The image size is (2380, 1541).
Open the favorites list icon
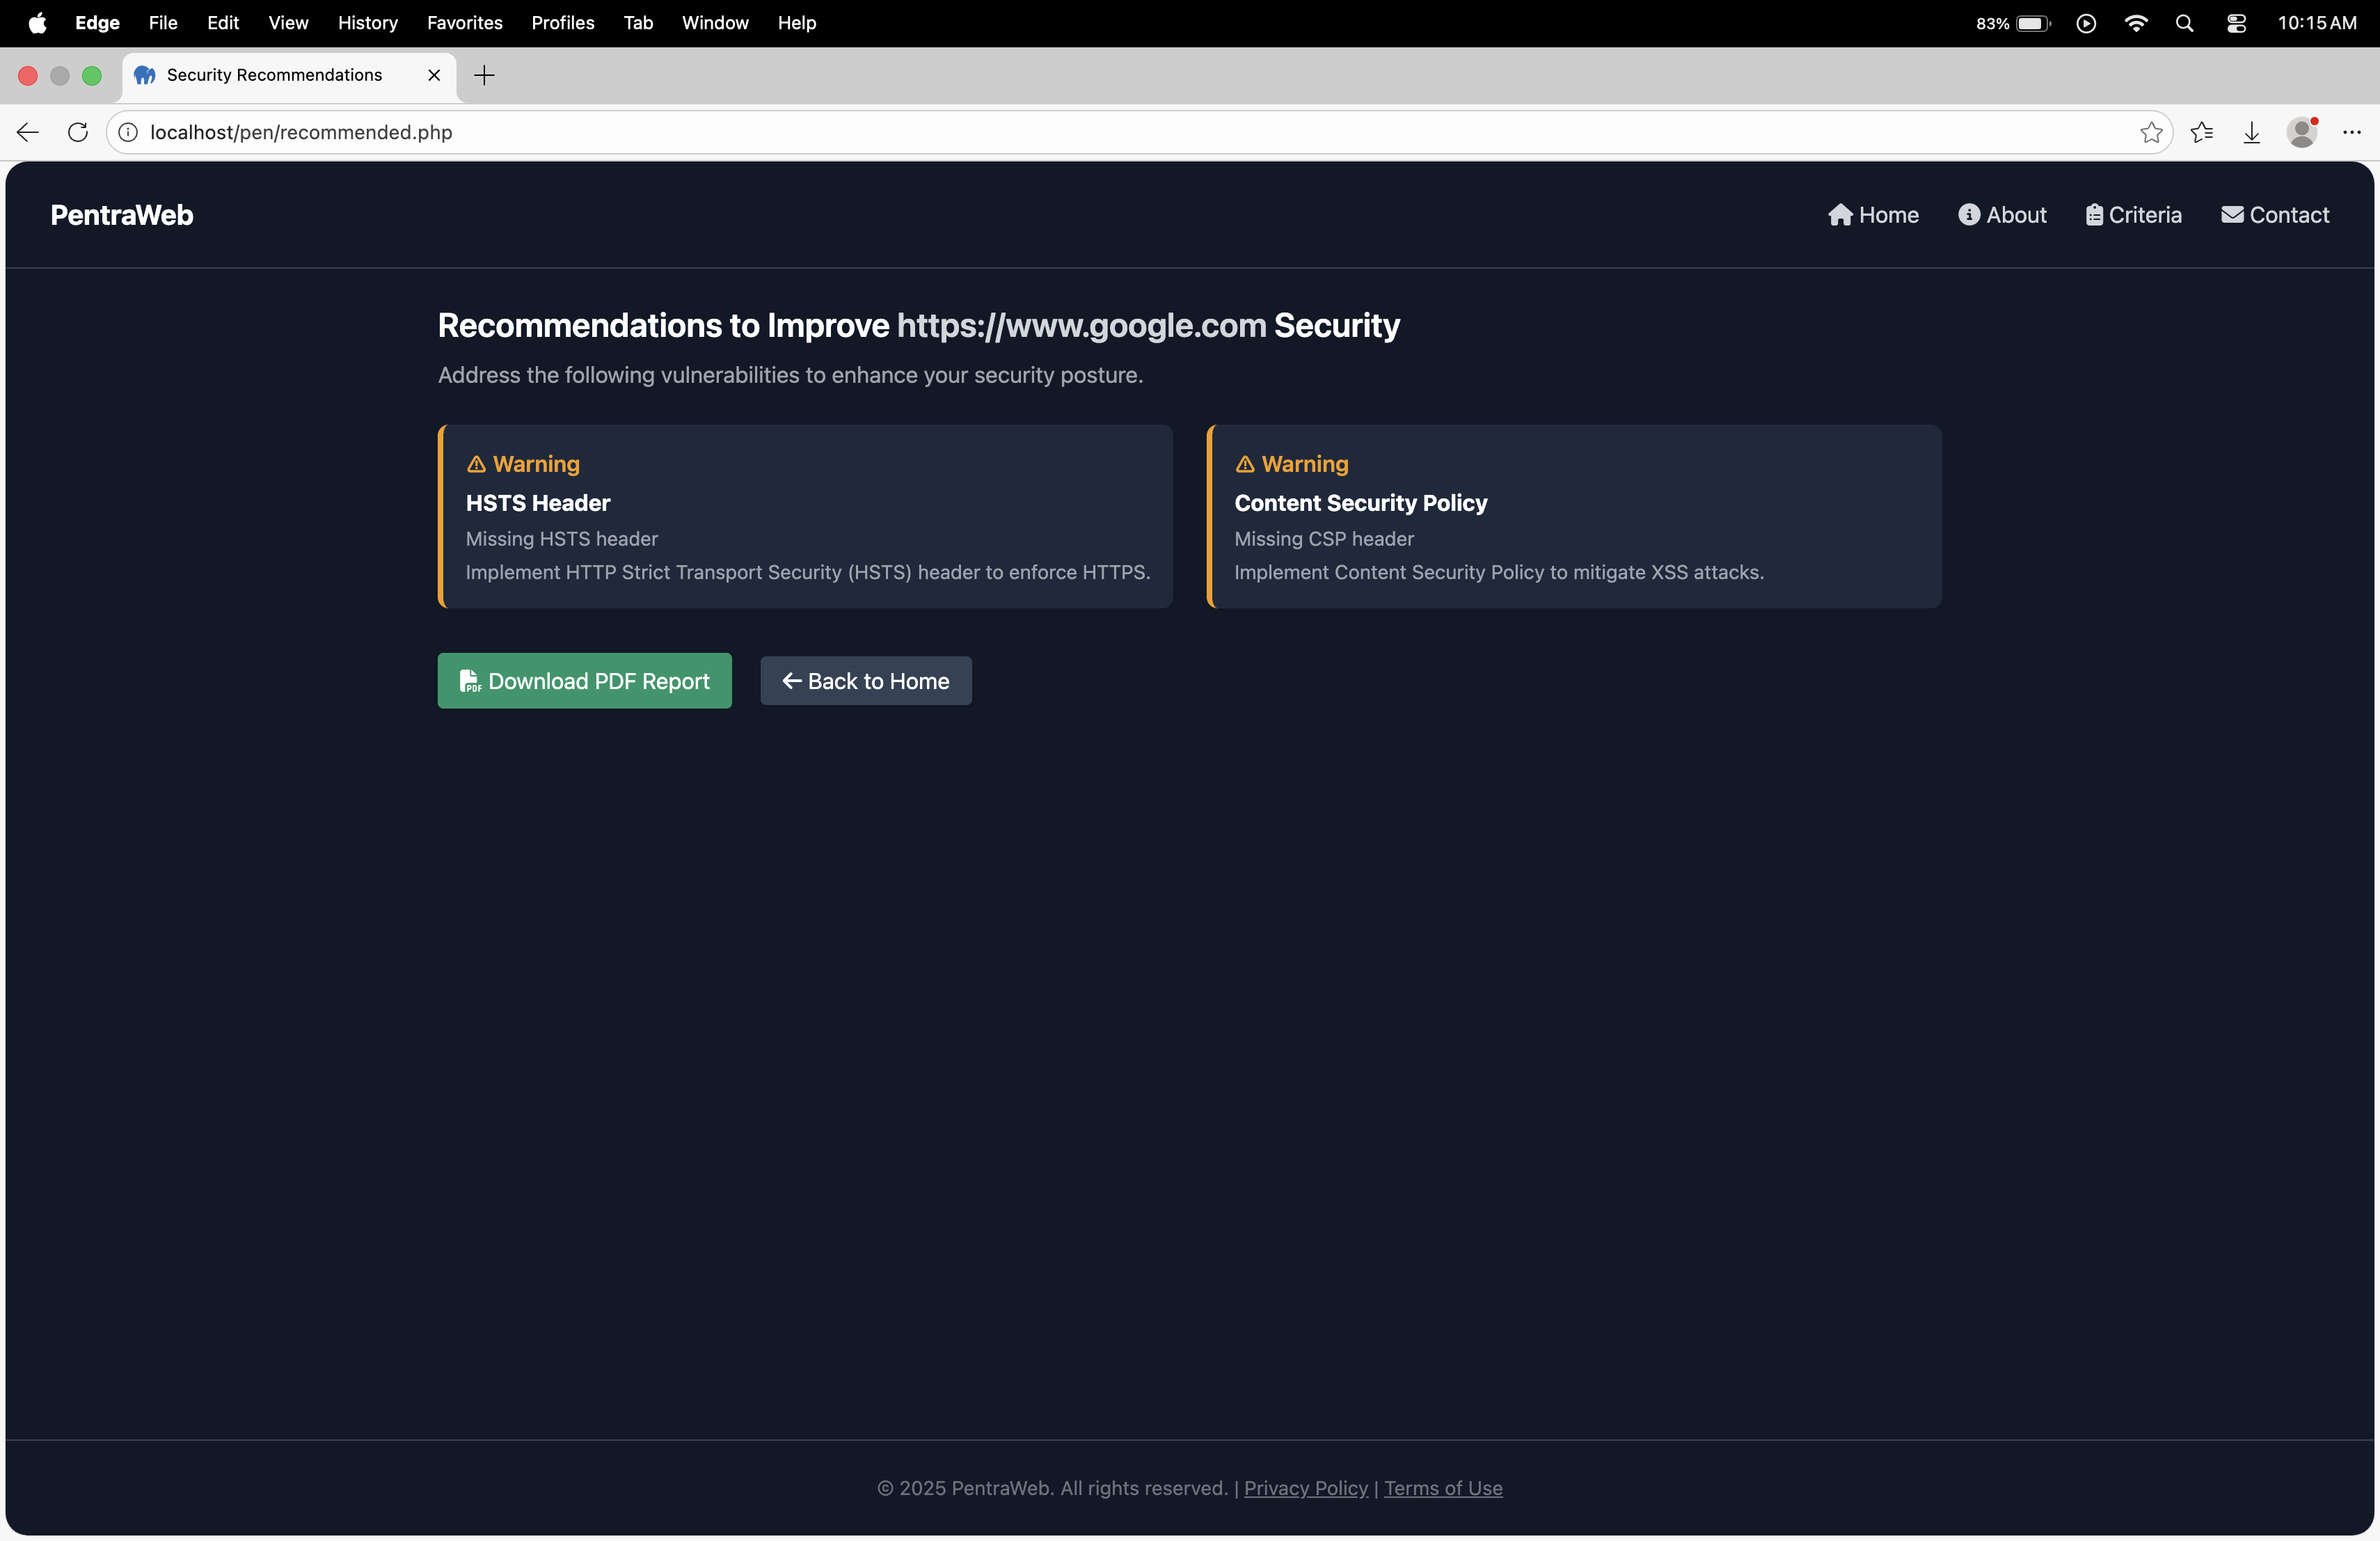pyautogui.click(x=2201, y=132)
